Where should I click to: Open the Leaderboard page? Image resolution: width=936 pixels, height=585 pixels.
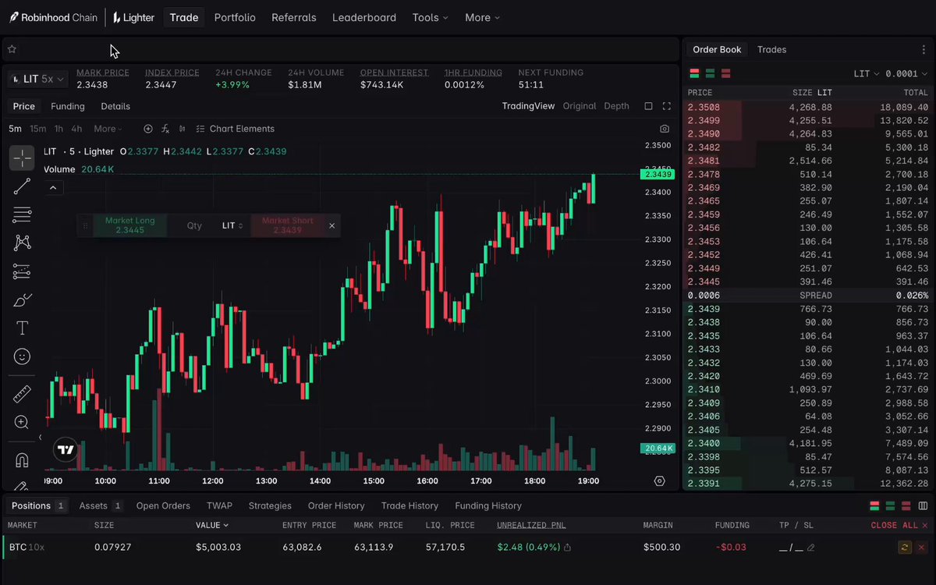364,17
